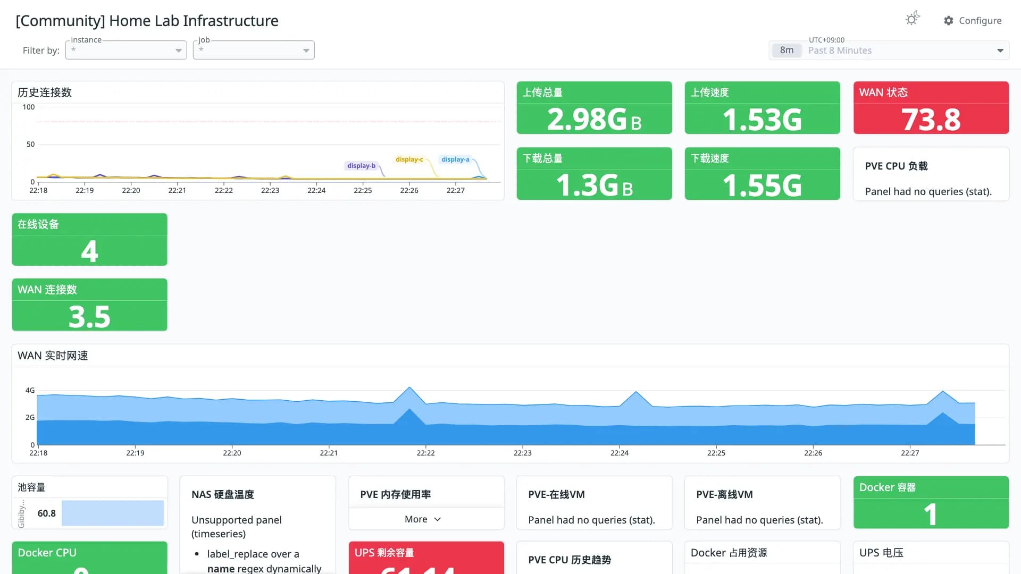Click the 在线设备 panel showing 4
Screen dimensions: 1021x574
[x=89, y=239]
